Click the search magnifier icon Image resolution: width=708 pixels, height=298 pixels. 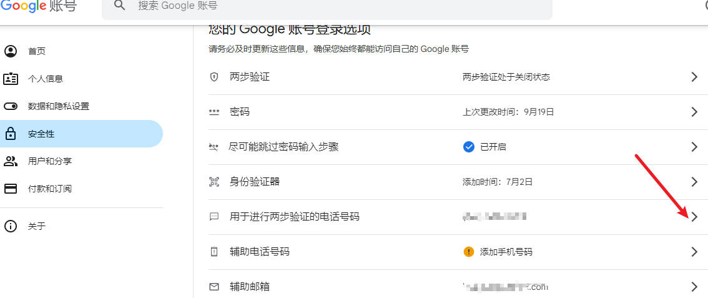pos(119,6)
